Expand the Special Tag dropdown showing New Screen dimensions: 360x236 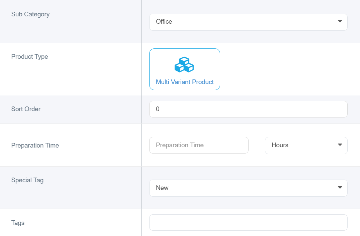248,188
